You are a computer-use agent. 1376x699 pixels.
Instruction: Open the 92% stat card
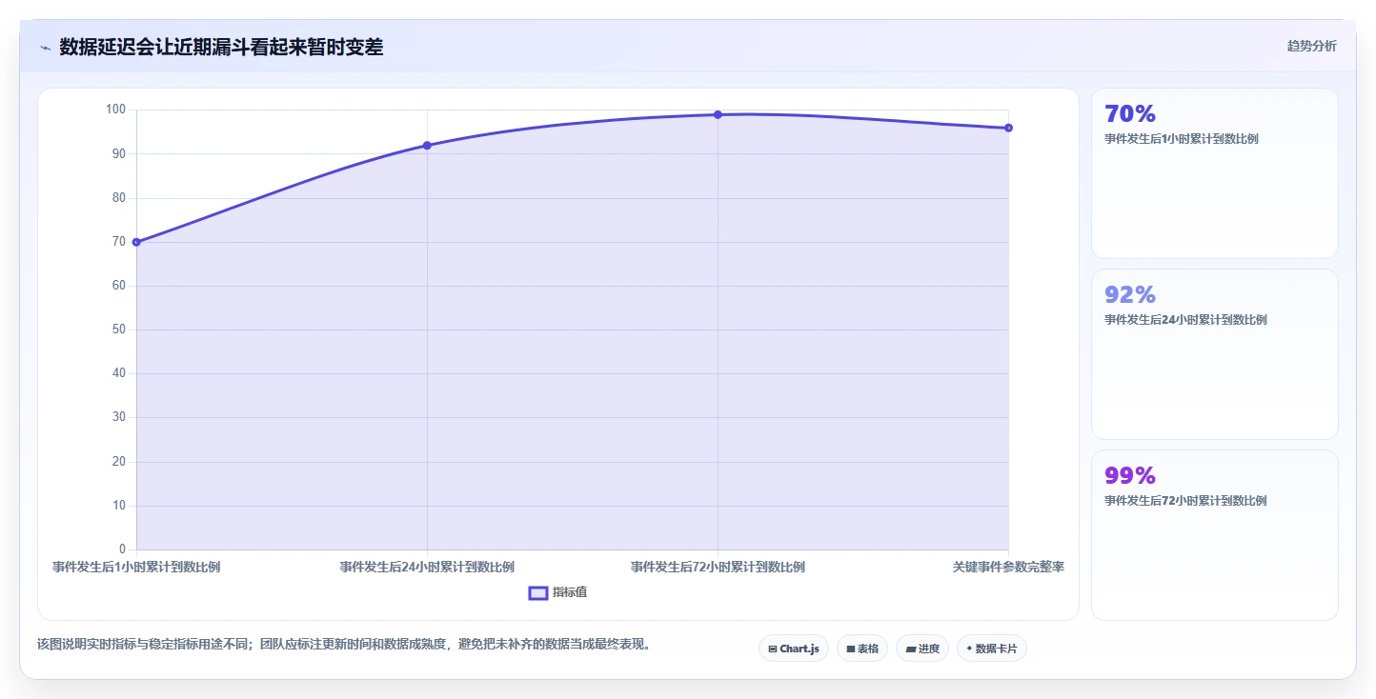pyautogui.click(x=1214, y=354)
